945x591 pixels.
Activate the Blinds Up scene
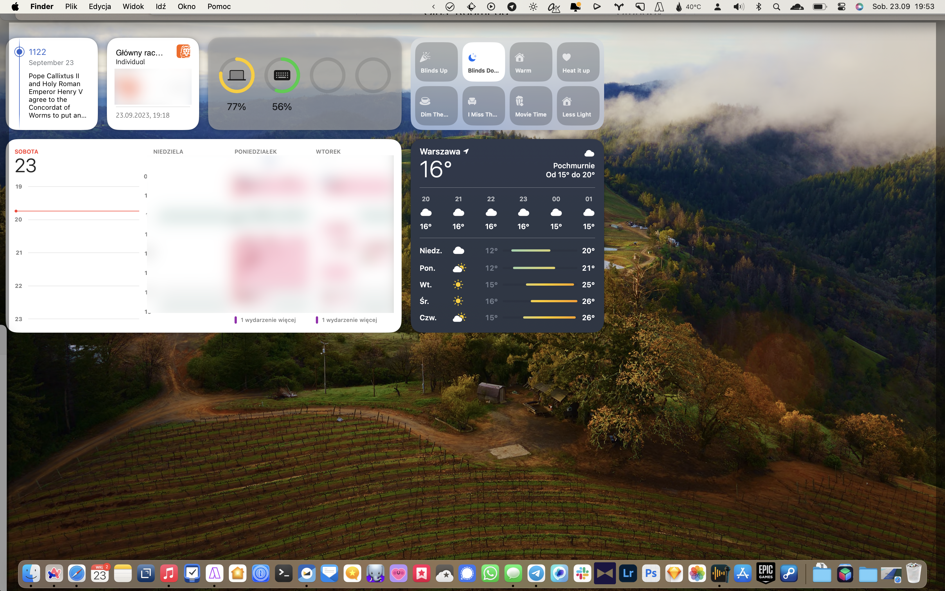[x=436, y=62]
